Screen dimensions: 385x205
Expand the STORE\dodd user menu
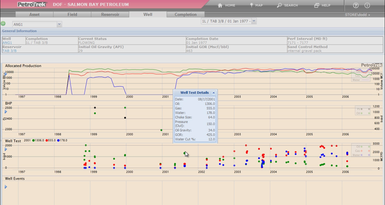click(358, 15)
